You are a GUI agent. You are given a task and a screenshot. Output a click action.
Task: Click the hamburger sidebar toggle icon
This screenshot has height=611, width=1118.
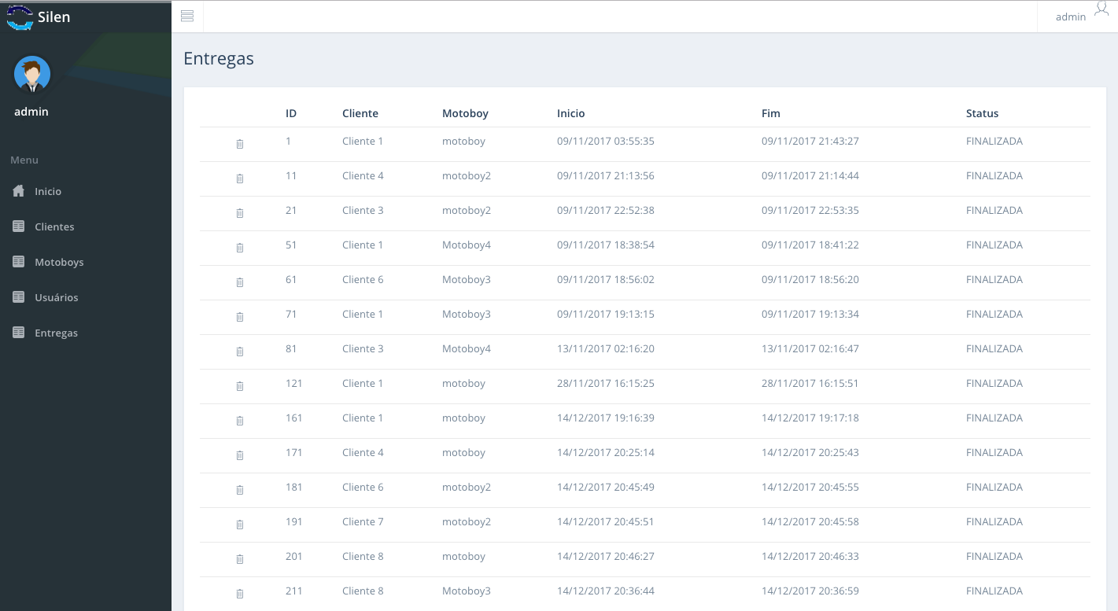pos(187,17)
